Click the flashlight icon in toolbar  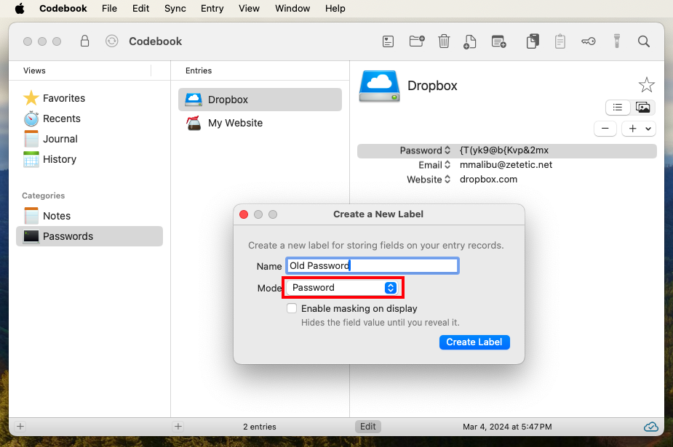coord(617,41)
